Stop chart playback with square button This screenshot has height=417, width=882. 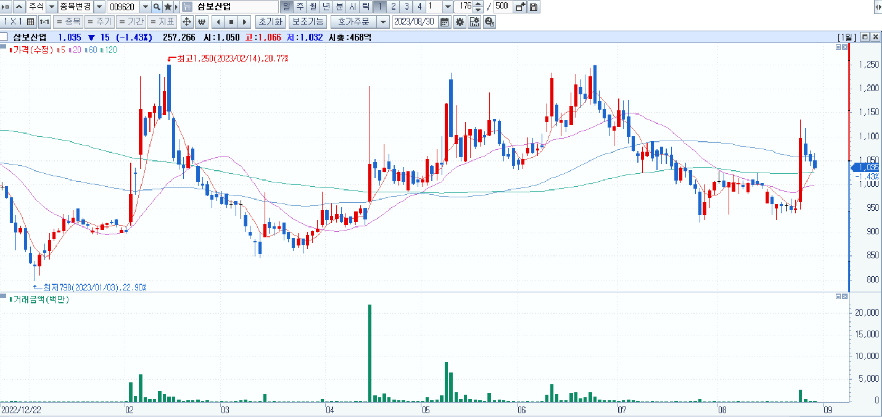tap(231, 22)
